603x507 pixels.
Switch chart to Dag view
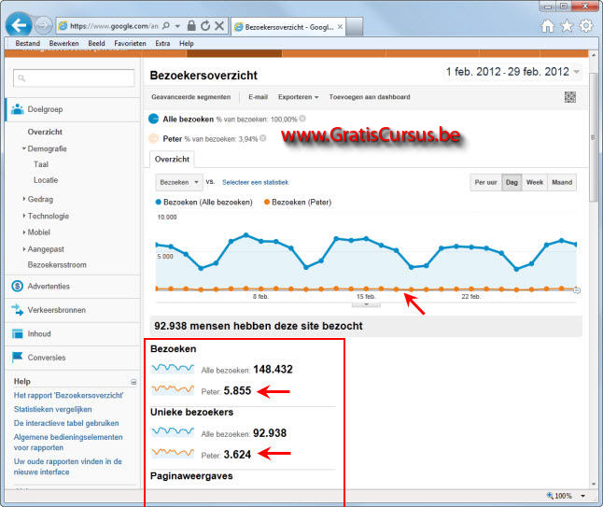click(512, 182)
